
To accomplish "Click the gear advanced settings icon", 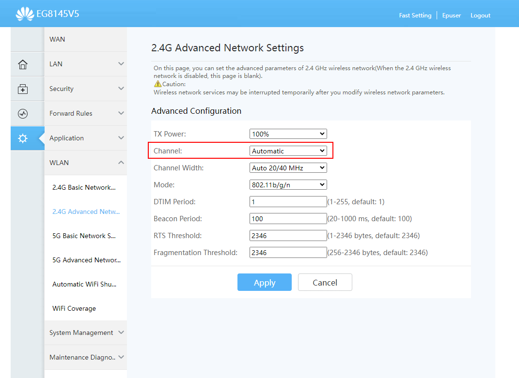I will [23, 138].
